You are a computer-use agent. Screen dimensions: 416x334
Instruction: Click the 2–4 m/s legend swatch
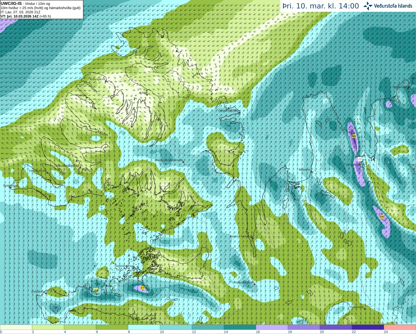click(48, 327)
